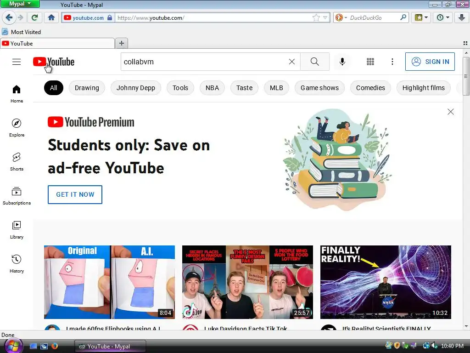This screenshot has height=353, width=470.
Task: Select the MLB filter chip
Action: [x=276, y=88]
